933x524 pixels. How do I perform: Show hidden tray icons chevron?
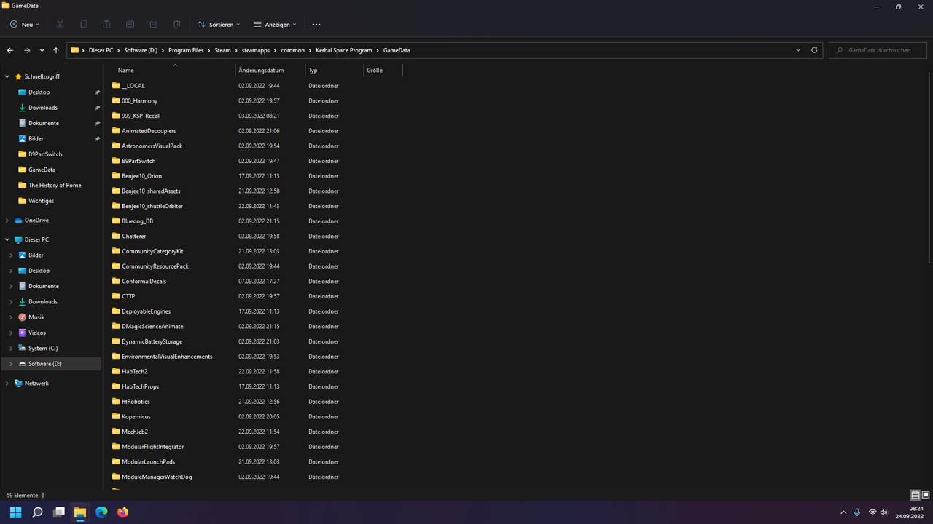click(843, 512)
